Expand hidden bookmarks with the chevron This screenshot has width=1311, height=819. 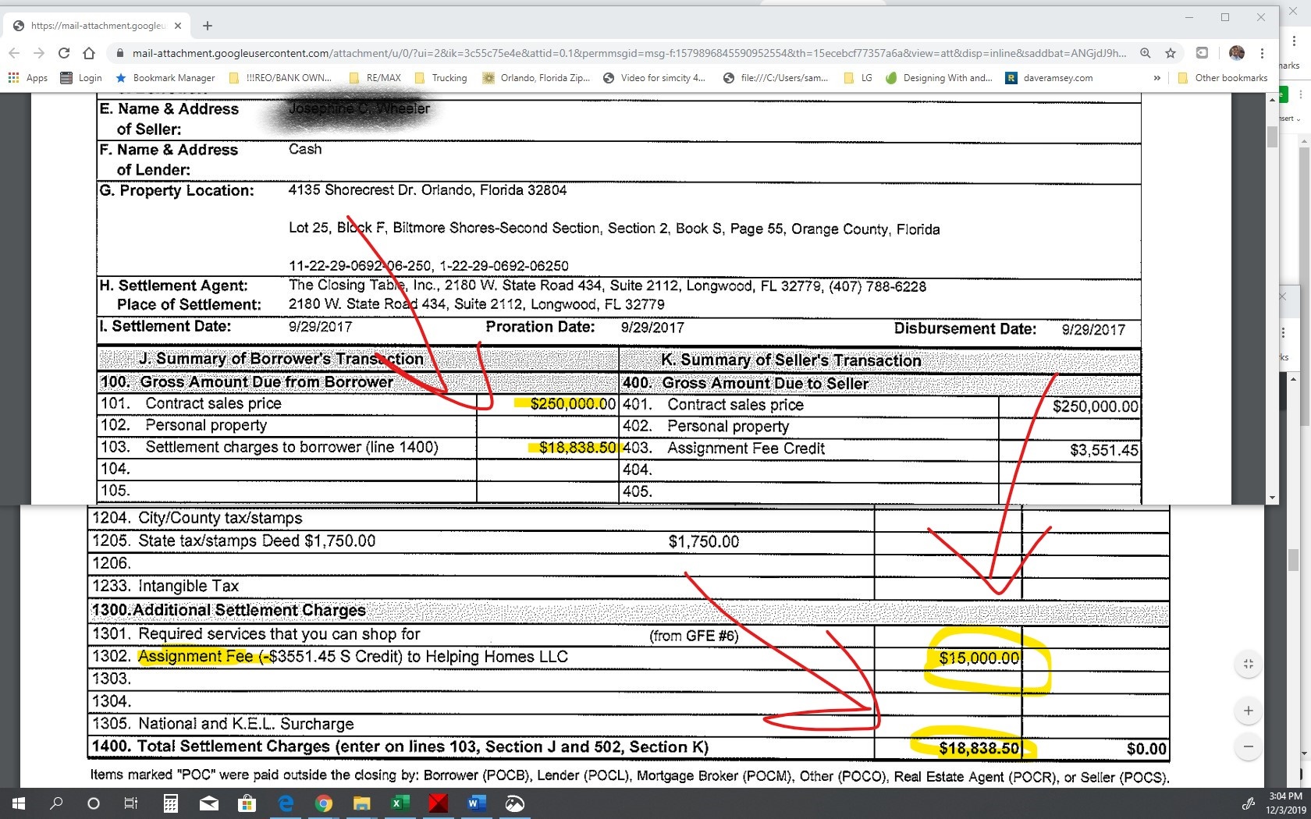1156,78
